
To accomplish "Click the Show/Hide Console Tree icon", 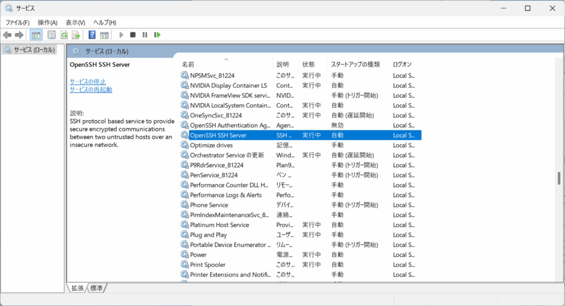I will coord(36,35).
